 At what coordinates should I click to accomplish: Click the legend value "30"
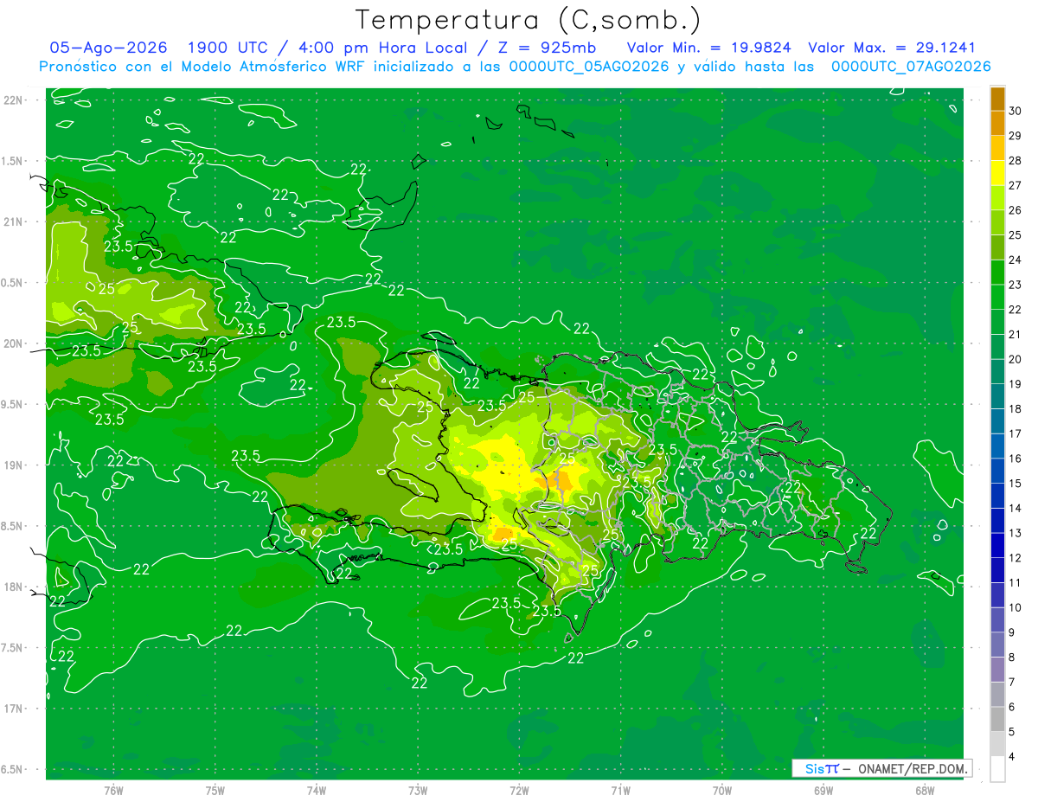(1015, 110)
